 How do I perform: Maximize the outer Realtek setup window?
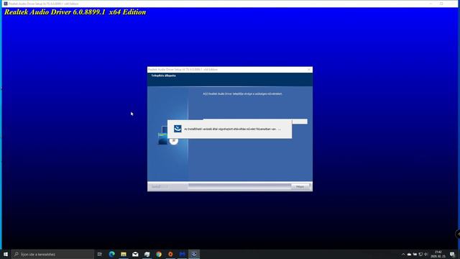441,4
